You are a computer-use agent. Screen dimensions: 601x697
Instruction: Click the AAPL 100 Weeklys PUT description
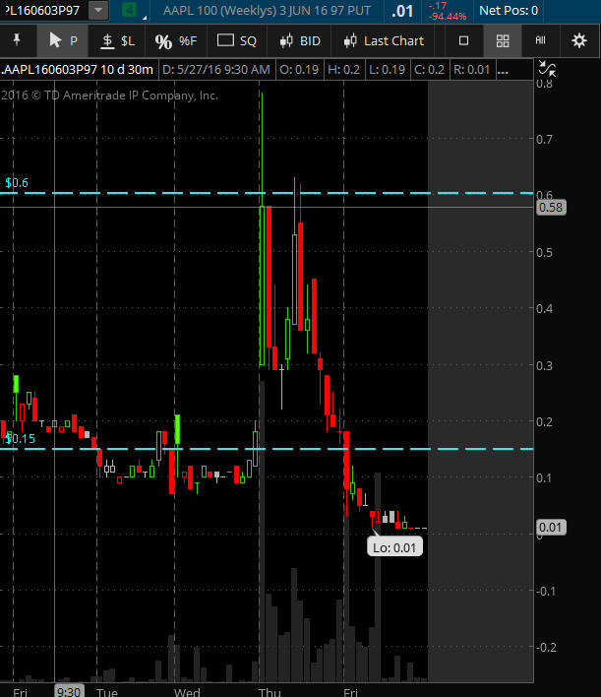click(x=267, y=10)
